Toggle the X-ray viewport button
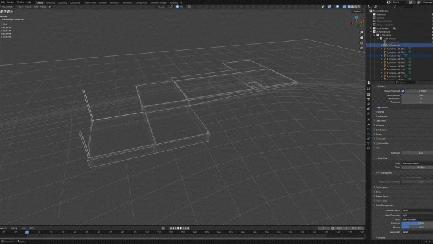This screenshot has height=244, width=433. pyautogui.click(x=345, y=7)
